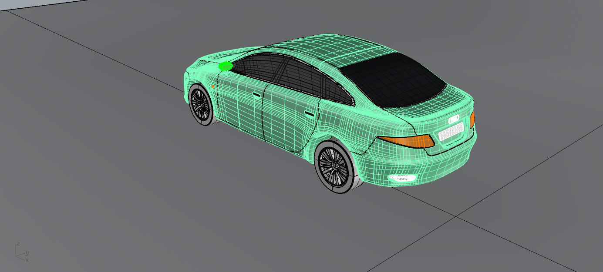Select the orange side indicator on front fender

[x=213, y=87]
